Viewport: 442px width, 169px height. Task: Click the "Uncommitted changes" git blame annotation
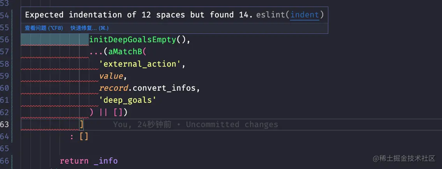click(x=232, y=124)
